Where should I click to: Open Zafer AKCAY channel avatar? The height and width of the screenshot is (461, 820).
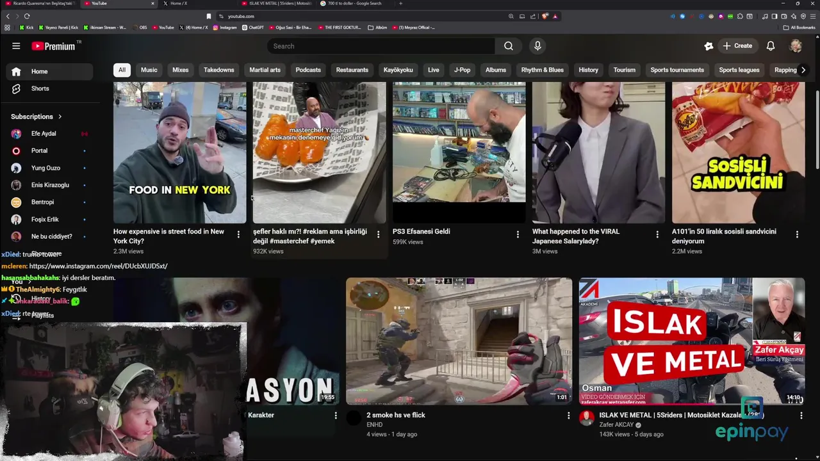click(586, 419)
